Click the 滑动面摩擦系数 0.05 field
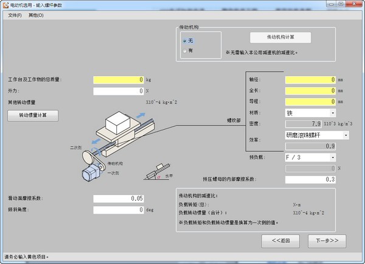The image size is (365, 264). pyautogui.click(x=119, y=199)
